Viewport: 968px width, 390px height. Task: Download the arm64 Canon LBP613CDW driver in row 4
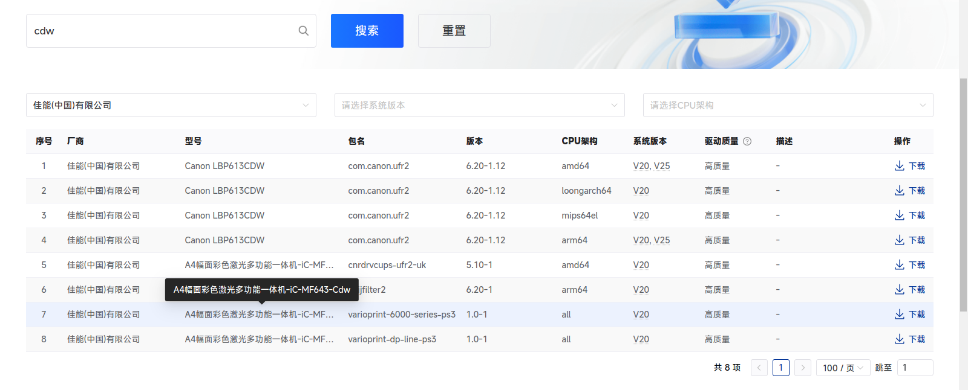click(910, 240)
